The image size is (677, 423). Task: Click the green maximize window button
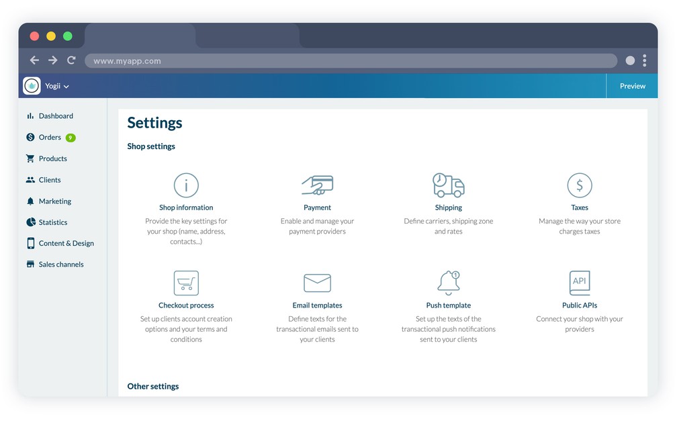(67, 36)
